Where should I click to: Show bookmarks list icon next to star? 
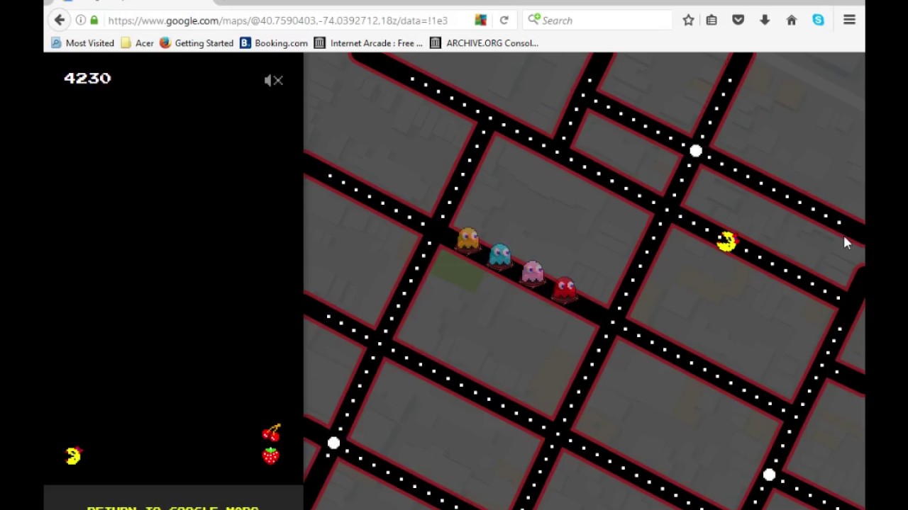pos(712,21)
